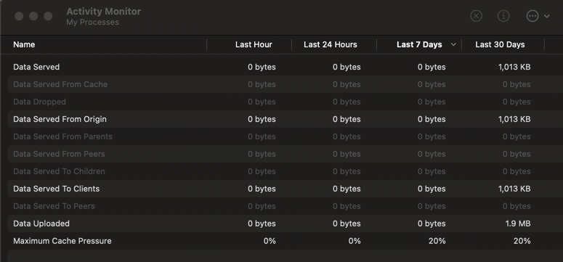Select the Data Uploaded row
This screenshot has width=563, height=262.
pyautogui.click(x=282, y=224)
